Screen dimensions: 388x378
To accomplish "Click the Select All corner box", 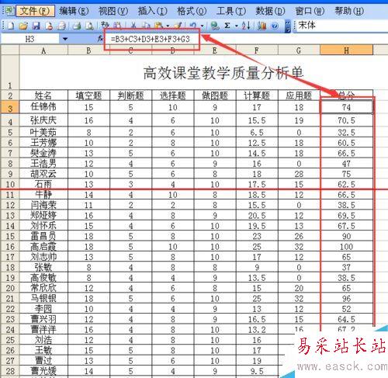I will [x=10, y=50].
